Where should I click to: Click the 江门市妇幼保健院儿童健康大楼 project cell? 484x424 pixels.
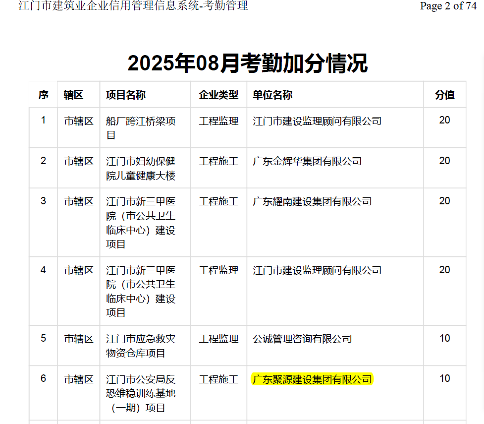coord(141,169)
